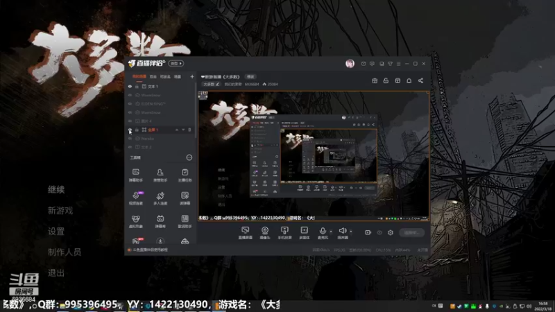Screen dimensions: 555x312
Task: Toggle visibility eye of first WarmSnow source
Action: click(130, 95)
